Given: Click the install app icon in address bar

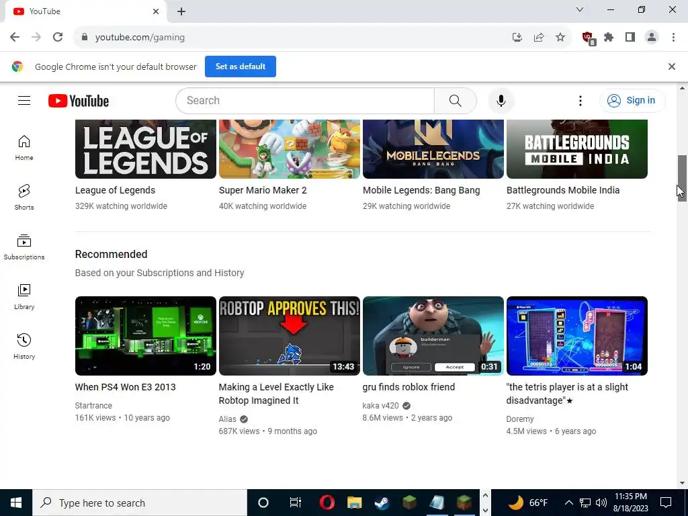Looking at the screenshot, I should [517, 38].
